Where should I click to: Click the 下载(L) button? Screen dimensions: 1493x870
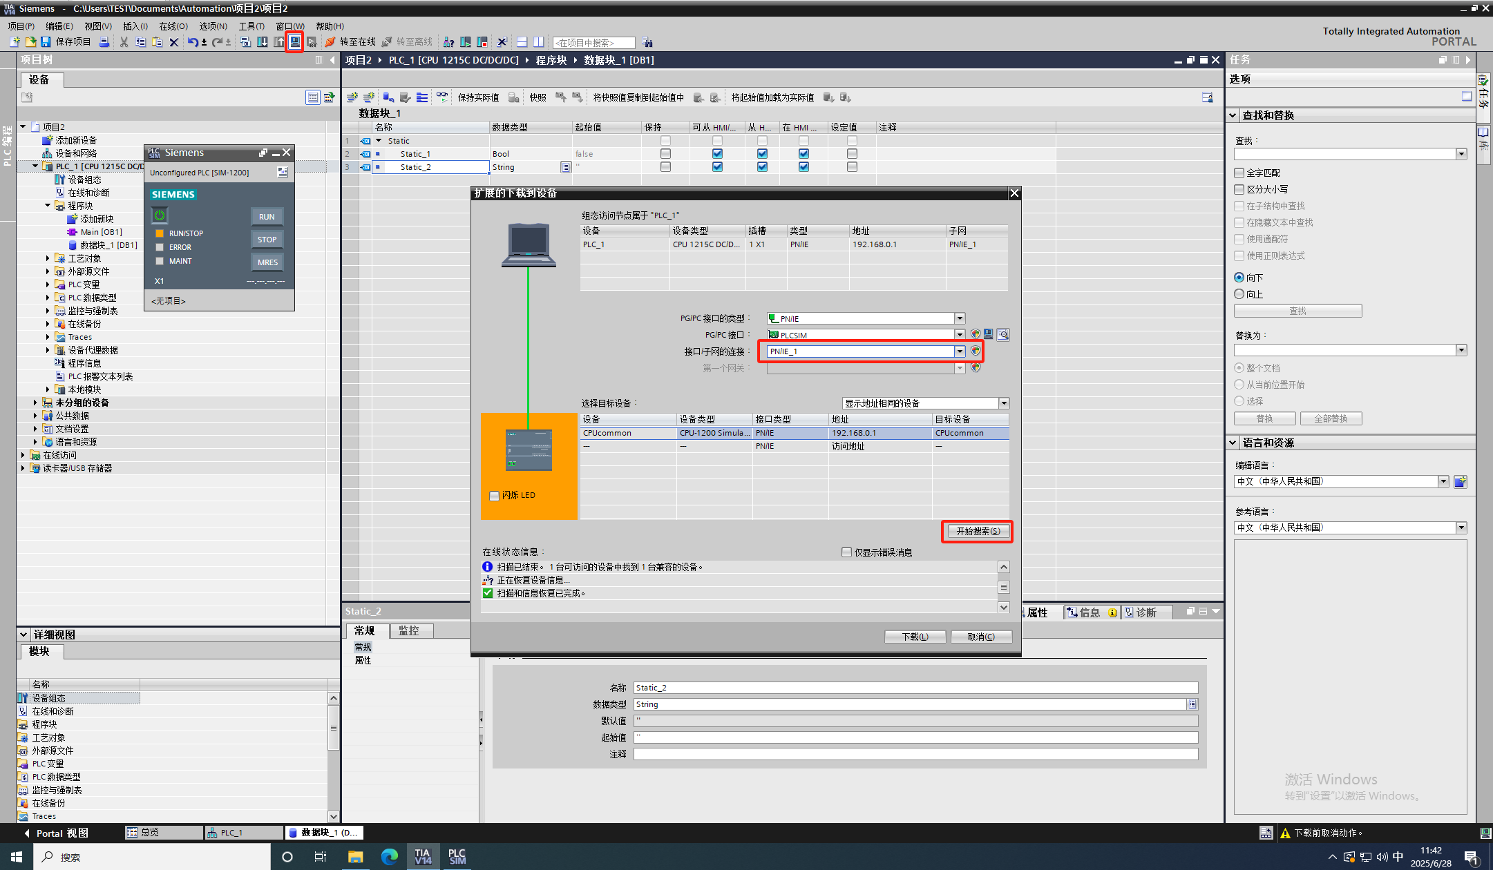click(x=915, y=637)
